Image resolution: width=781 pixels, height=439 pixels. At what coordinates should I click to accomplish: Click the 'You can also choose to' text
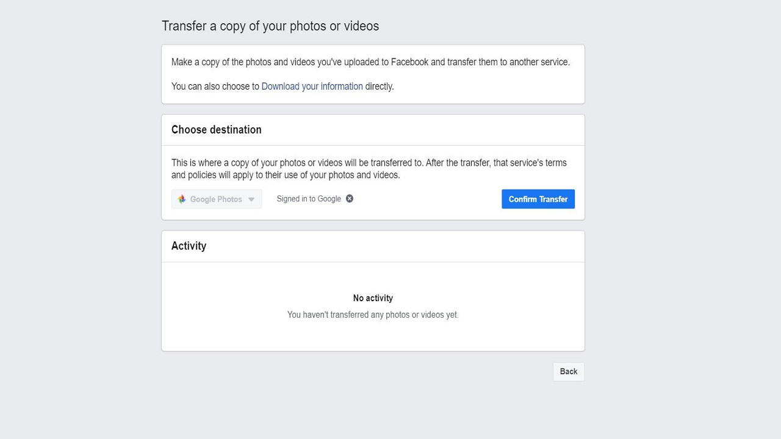tap(215, 87)
